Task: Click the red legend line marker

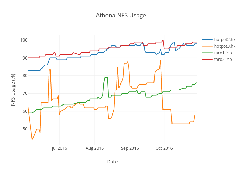Action: click(207, 60)
